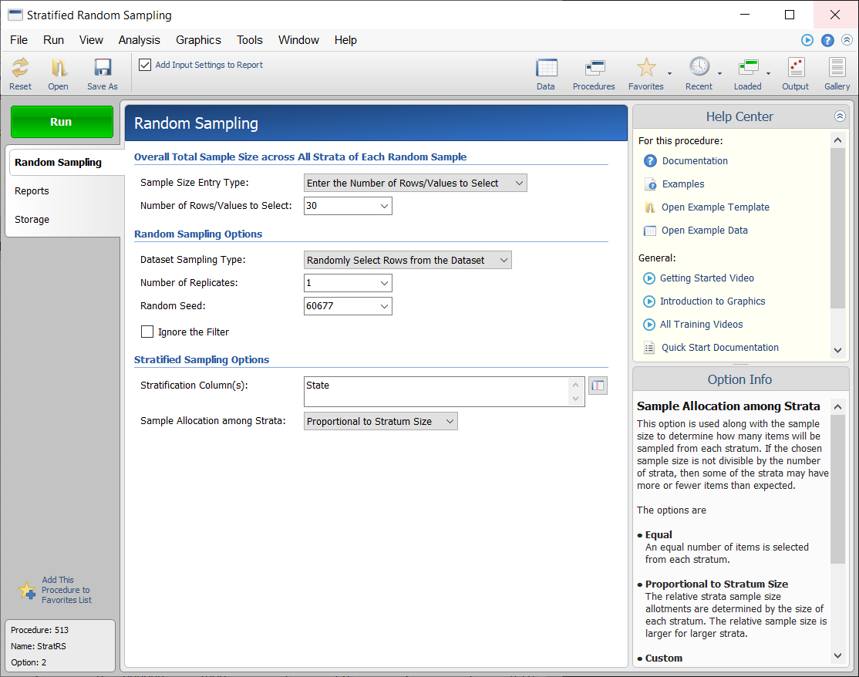Switch to the Reports tab
859x677 pixels.
(32, 190)
